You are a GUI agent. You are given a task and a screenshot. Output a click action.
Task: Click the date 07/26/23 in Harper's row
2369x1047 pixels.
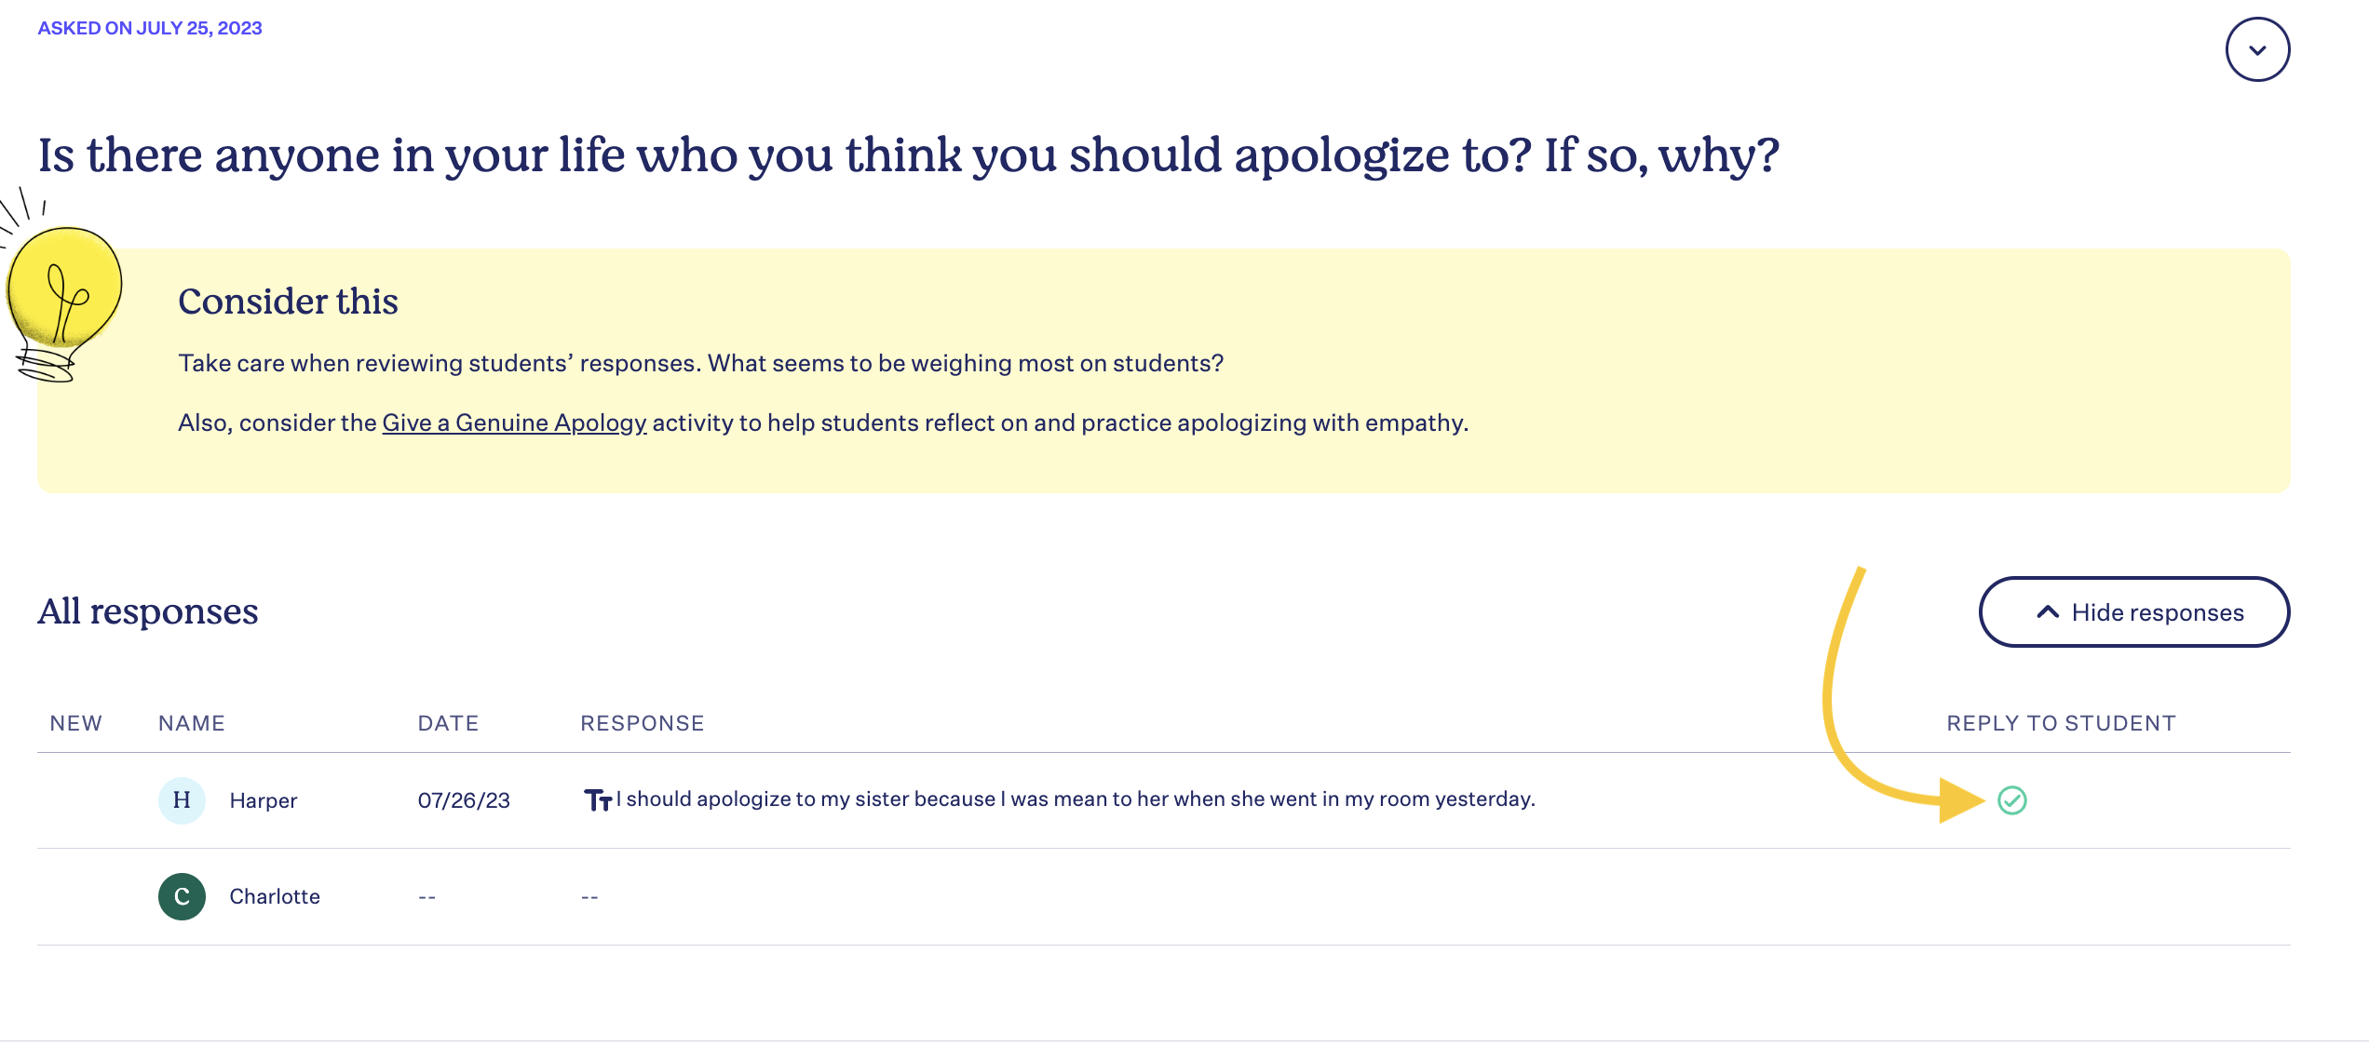(x=464, y=800)
